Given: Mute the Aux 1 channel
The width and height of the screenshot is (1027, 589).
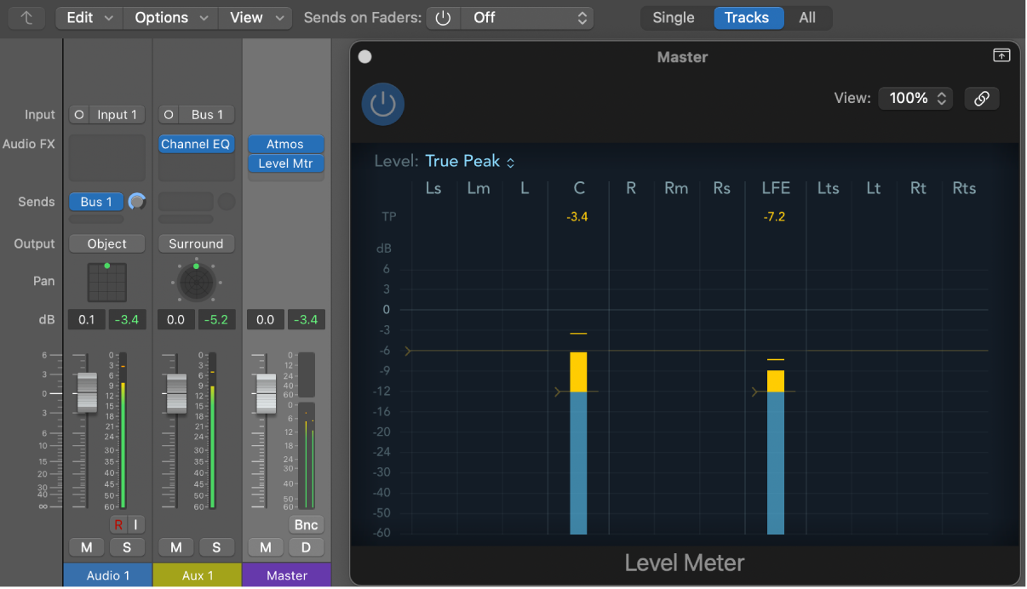Looking at the screenshot, I should click(176, 547).
